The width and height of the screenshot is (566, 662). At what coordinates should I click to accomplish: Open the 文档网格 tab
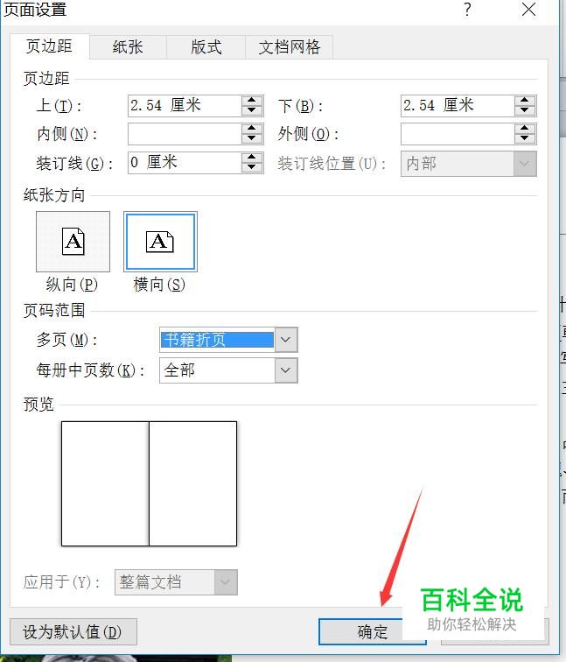coord(290,47)
